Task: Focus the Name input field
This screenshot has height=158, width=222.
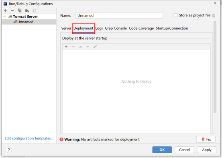Action: (119, 15)
